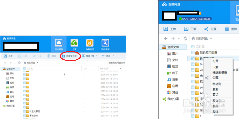239x119 pixels.
Task: Select 视频 in left window sidebar
Action: (10, 83)
